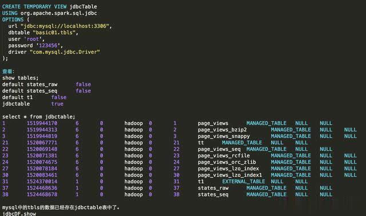Click the page_views_bzip2 table name

(222, 130)
